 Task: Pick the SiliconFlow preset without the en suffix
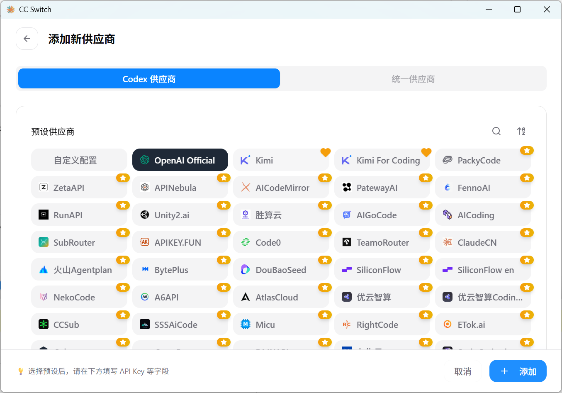(x=382, y=270)
